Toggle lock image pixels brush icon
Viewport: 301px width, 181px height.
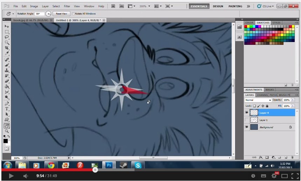pyautogui.click(x=259, y=106)
